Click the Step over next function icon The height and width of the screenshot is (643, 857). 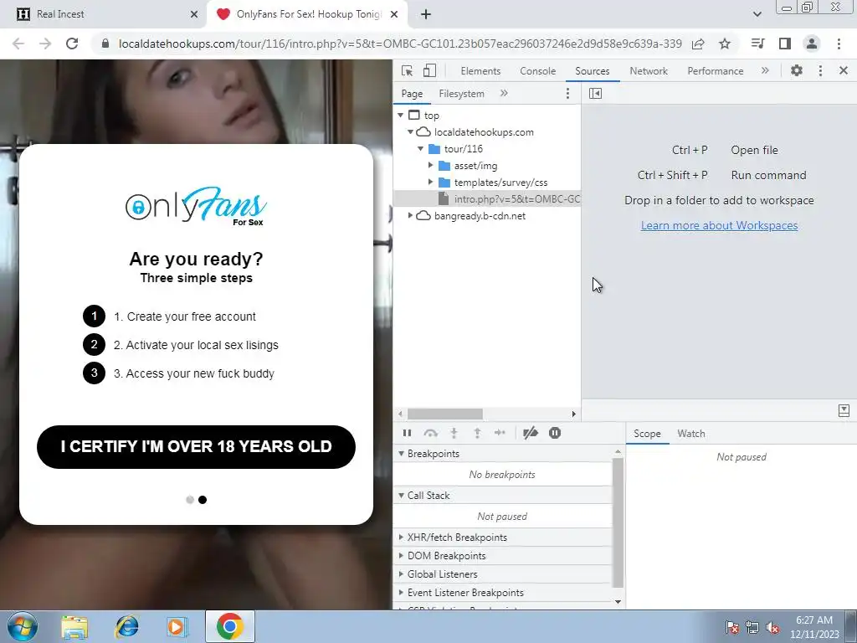[x=430, y=433]
